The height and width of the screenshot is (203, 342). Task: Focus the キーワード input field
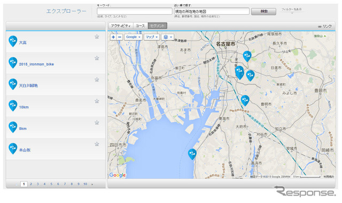point(135,11)
